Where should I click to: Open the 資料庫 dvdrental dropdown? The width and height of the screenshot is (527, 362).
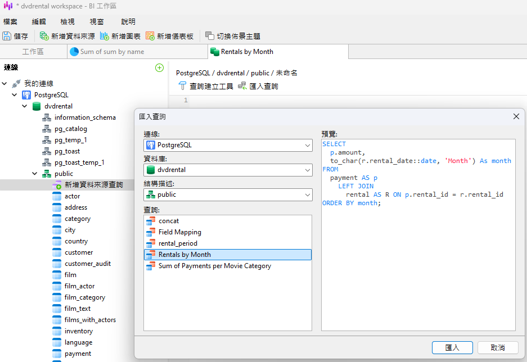[228, 170]
